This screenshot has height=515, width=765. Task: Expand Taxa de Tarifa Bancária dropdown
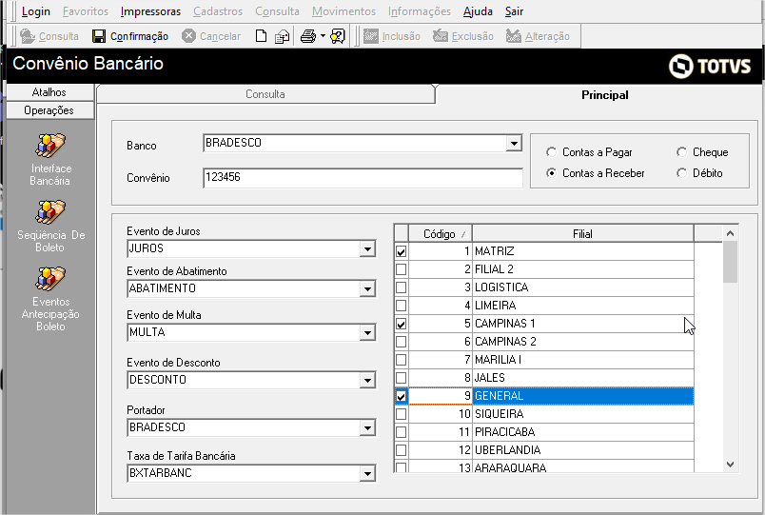click(x=367, y=473)
